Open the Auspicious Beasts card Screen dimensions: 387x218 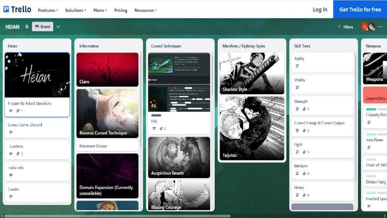[179, 157]
